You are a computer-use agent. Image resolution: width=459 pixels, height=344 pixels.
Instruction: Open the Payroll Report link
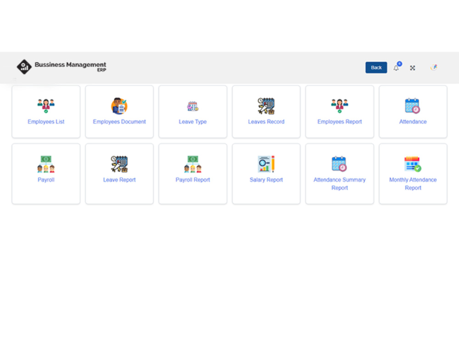193,180
